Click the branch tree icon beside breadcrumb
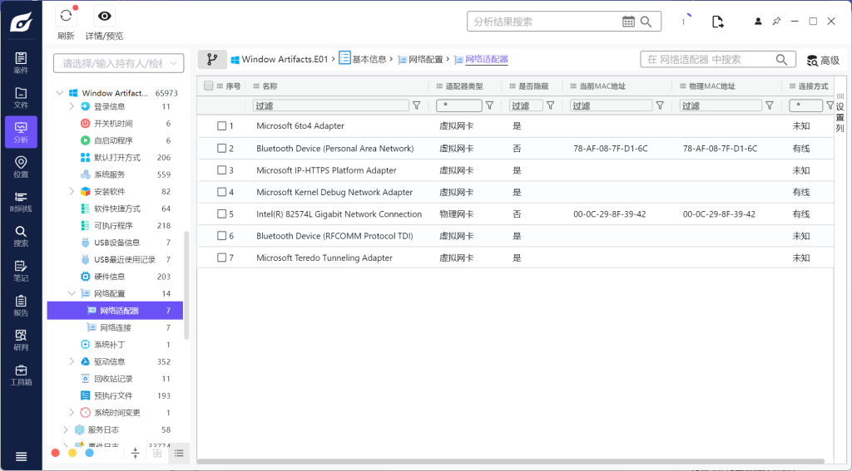 (x=212, y=60)
